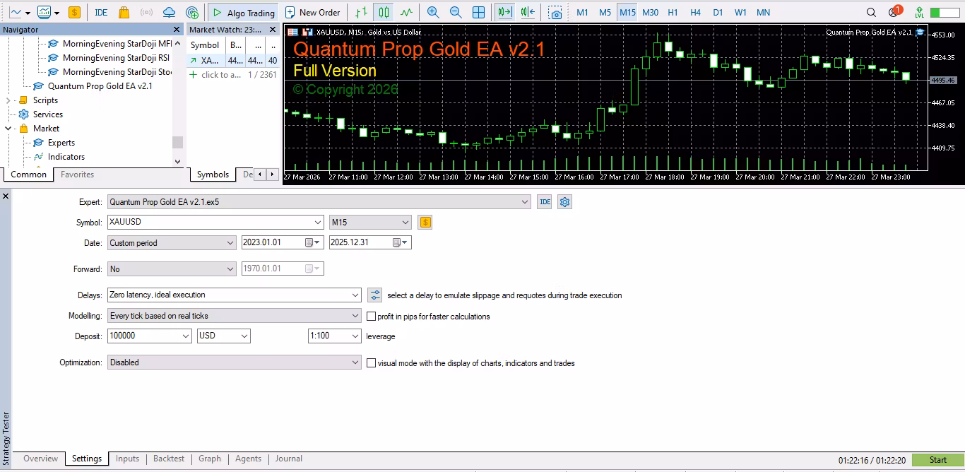The height and width of the screenshot is (472, 965).
Task: Select the H4 timeframe button
Action: (695, 12)
